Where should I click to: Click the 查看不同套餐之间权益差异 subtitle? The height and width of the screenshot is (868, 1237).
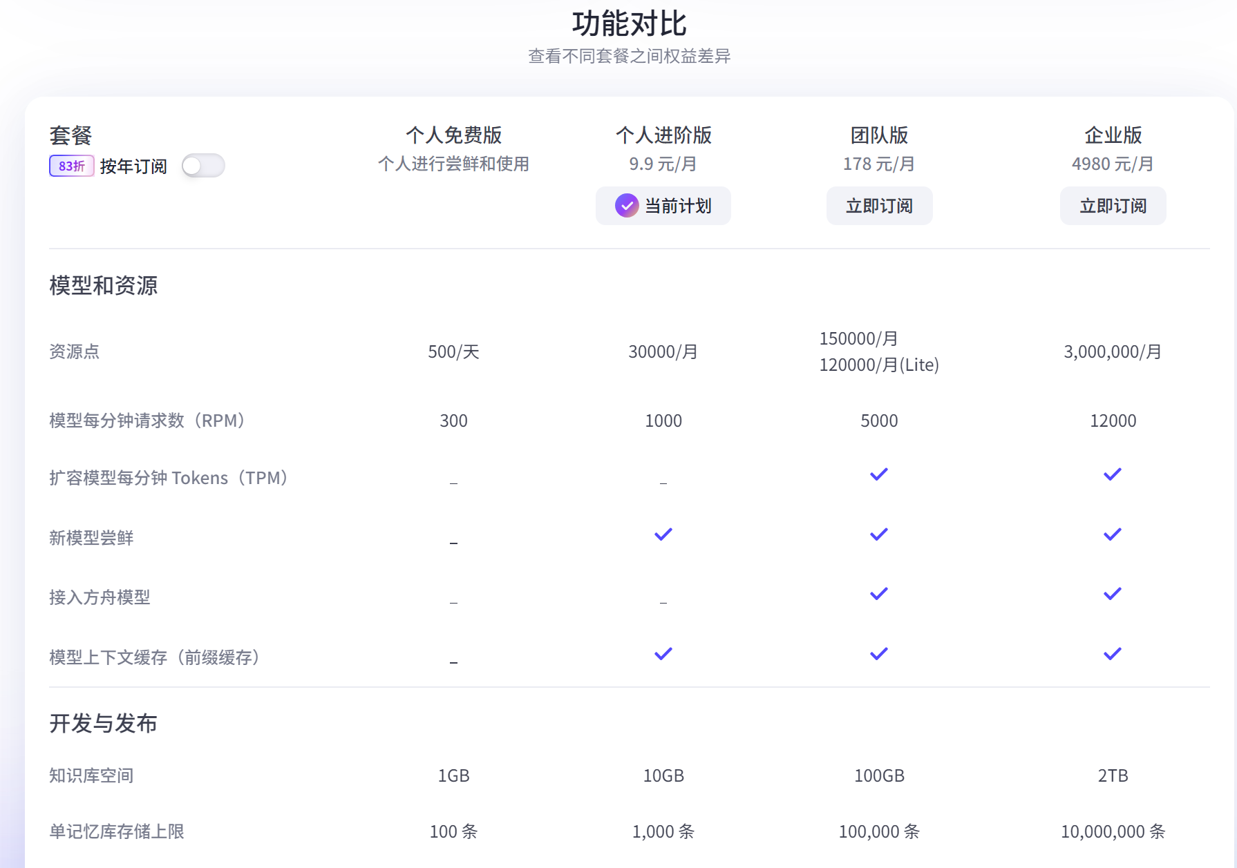(x=630, y=56)
